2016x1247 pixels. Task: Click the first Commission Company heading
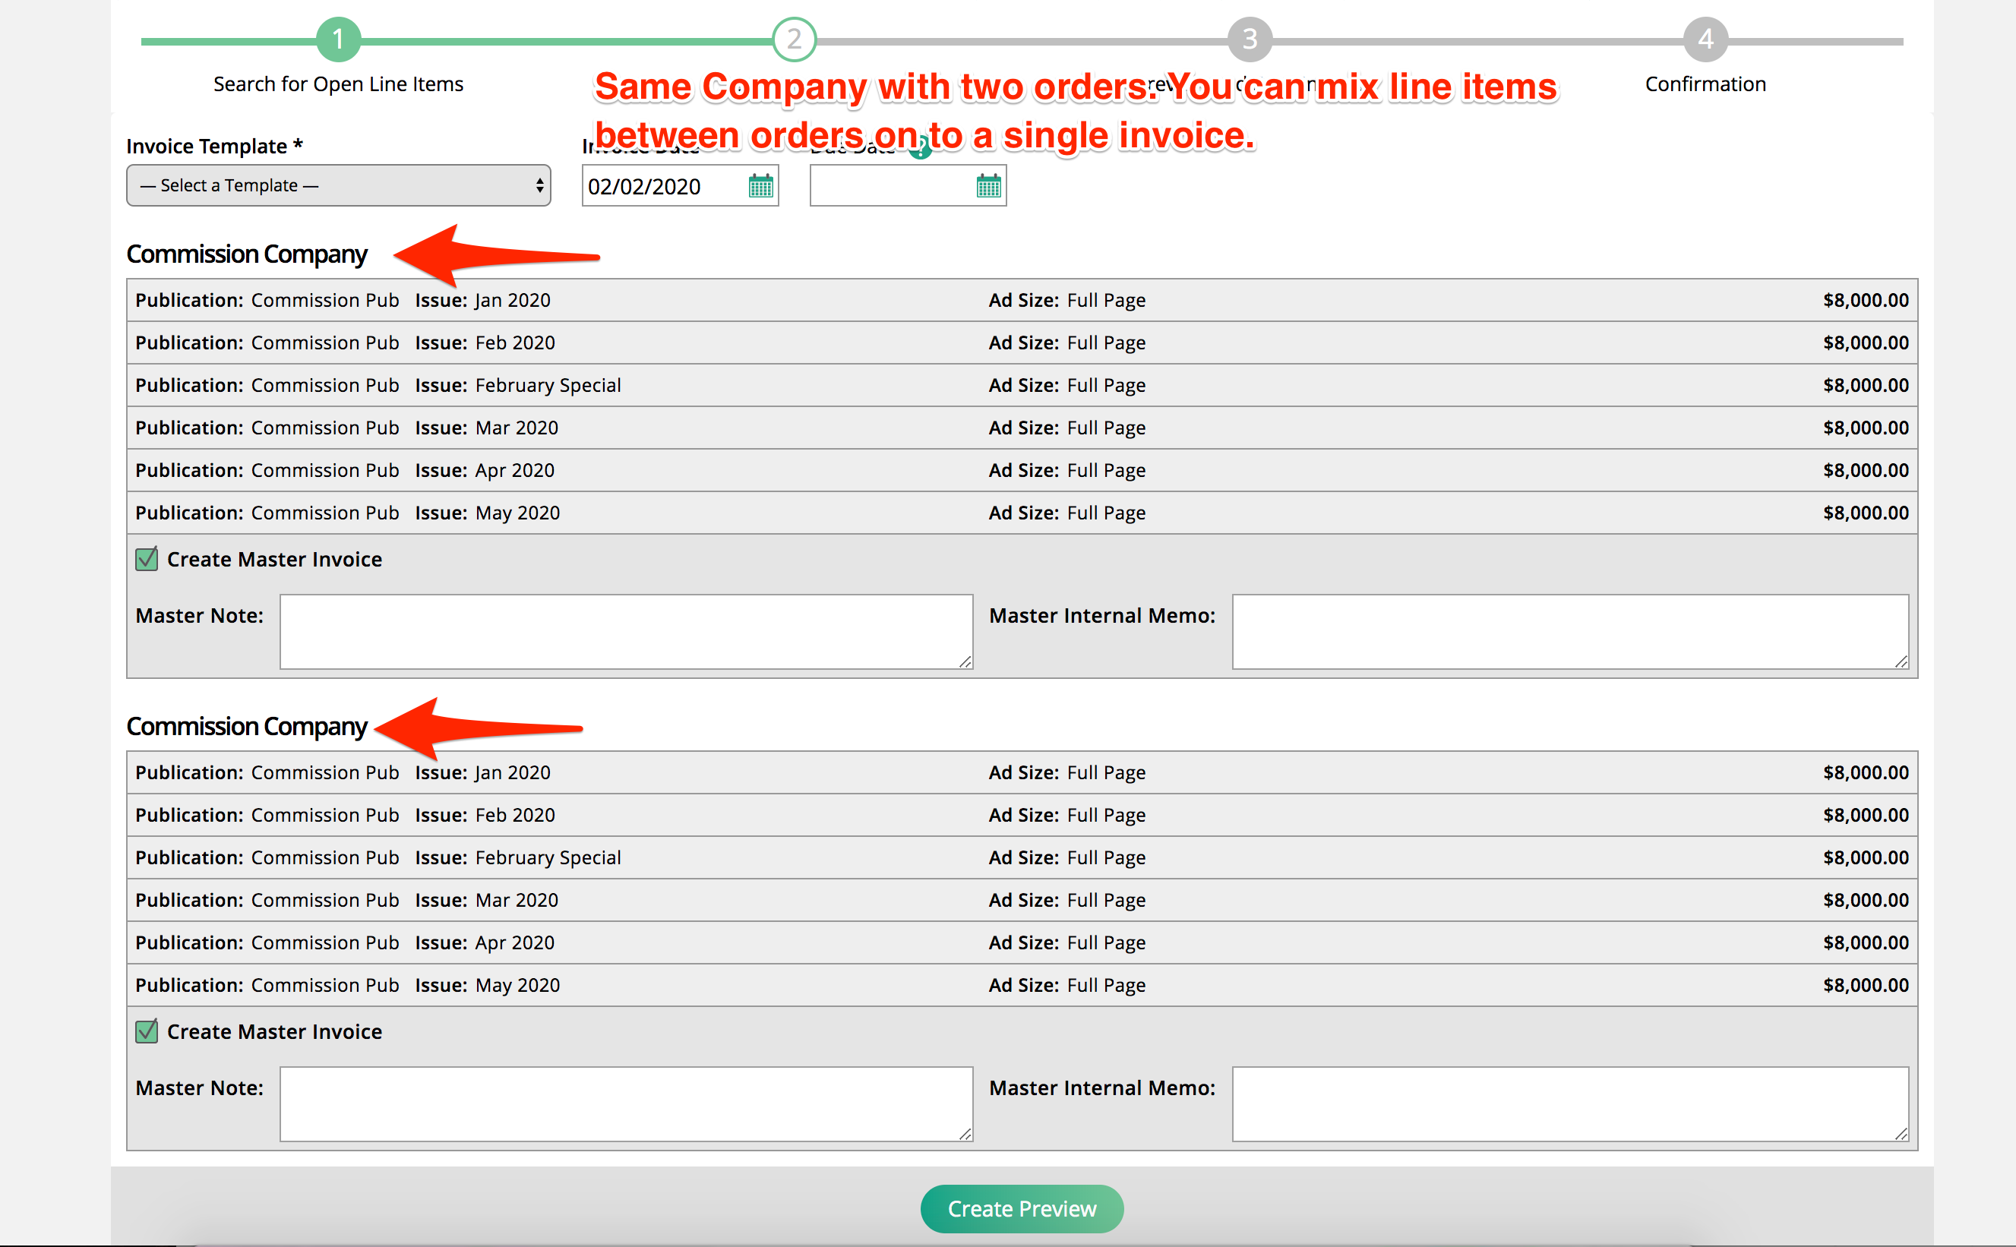click(247, 254)
